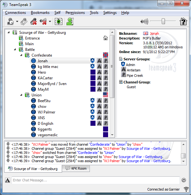Open the Help menu
The height and width of the screenshot is (195, 191).
(125, 13)
